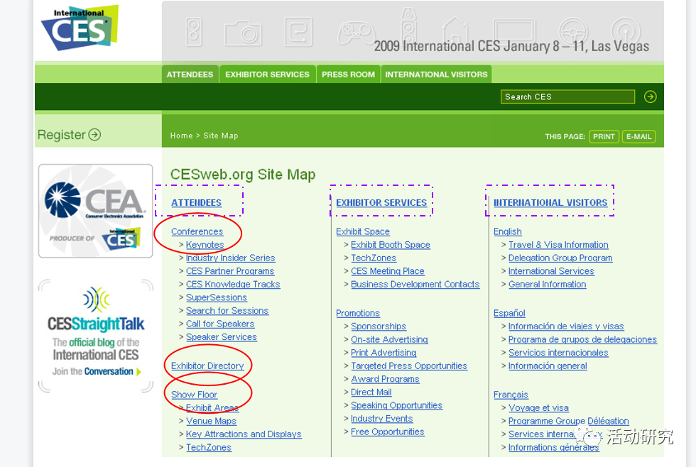Image resolution: width=696 pixels, height=467 pixels.
Task: Open the International Services link
Action: click(551, 271)
